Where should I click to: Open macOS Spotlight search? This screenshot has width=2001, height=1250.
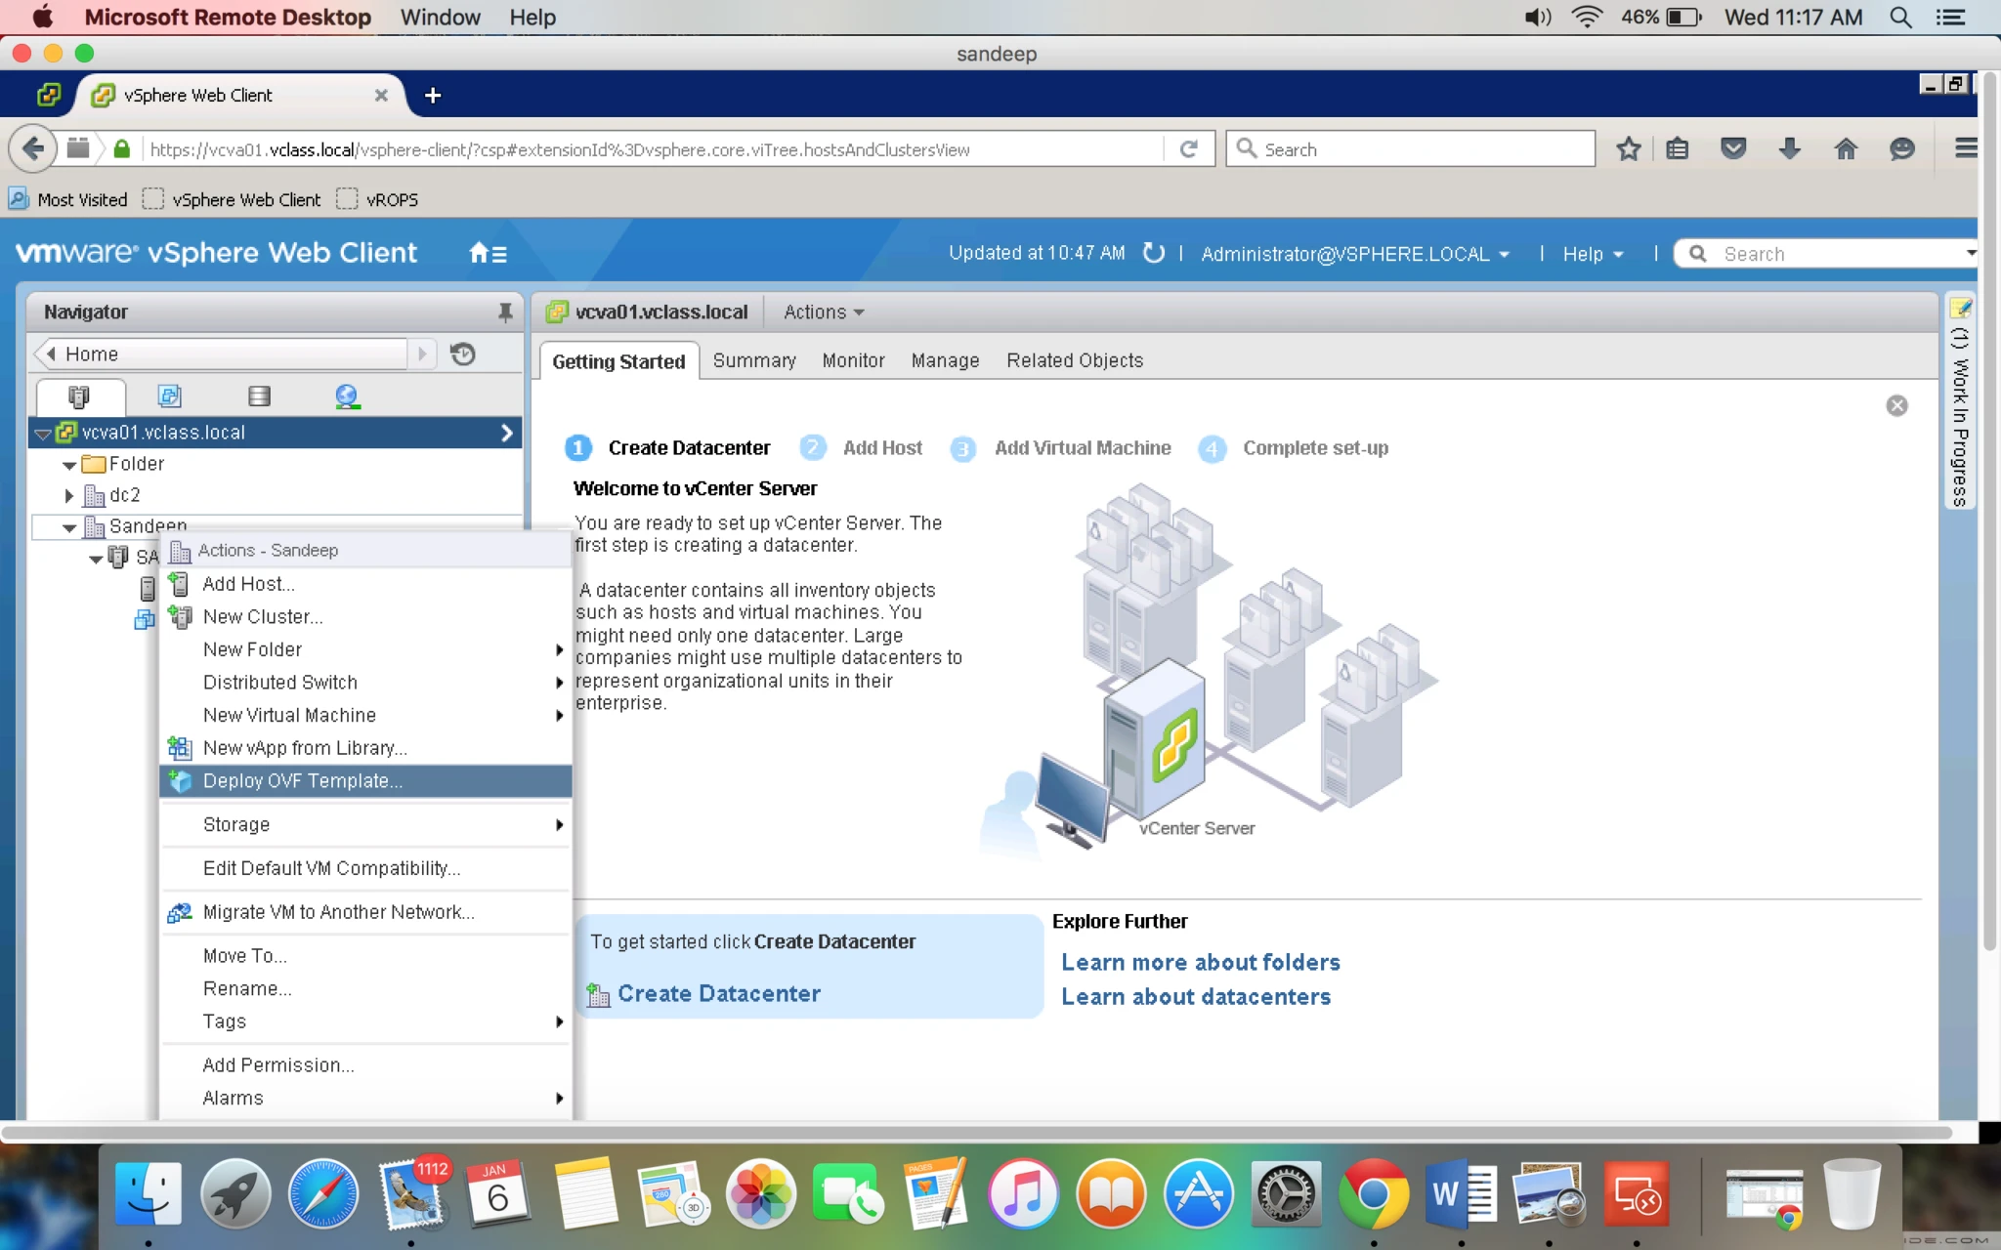(1900, 18)
